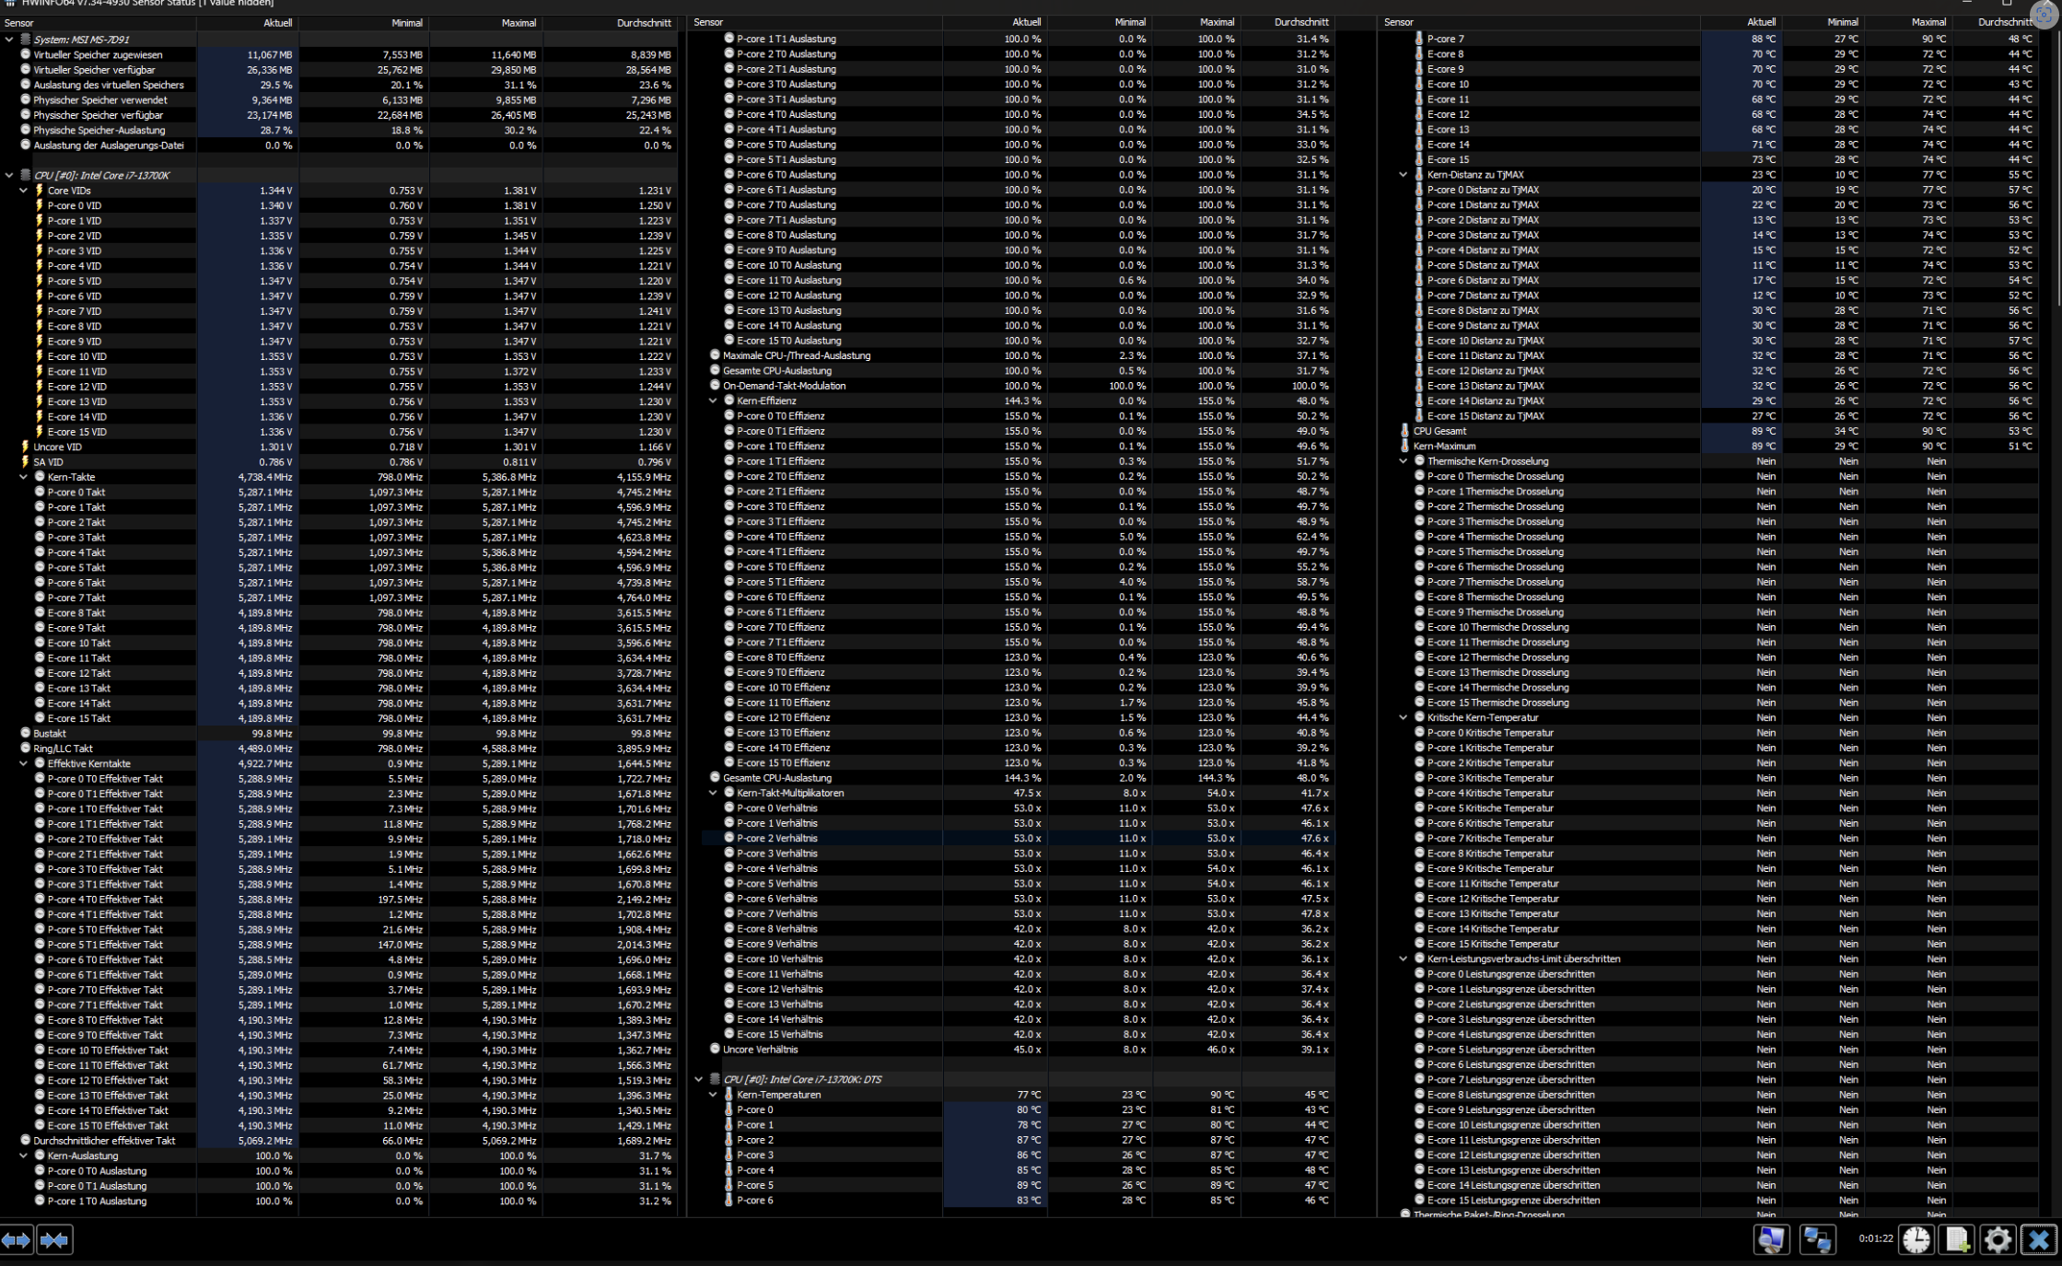Open sensor settings gear icon
Image resolution: width=2062 pixels, height=1266 pixels.
coord(1997,1239)
